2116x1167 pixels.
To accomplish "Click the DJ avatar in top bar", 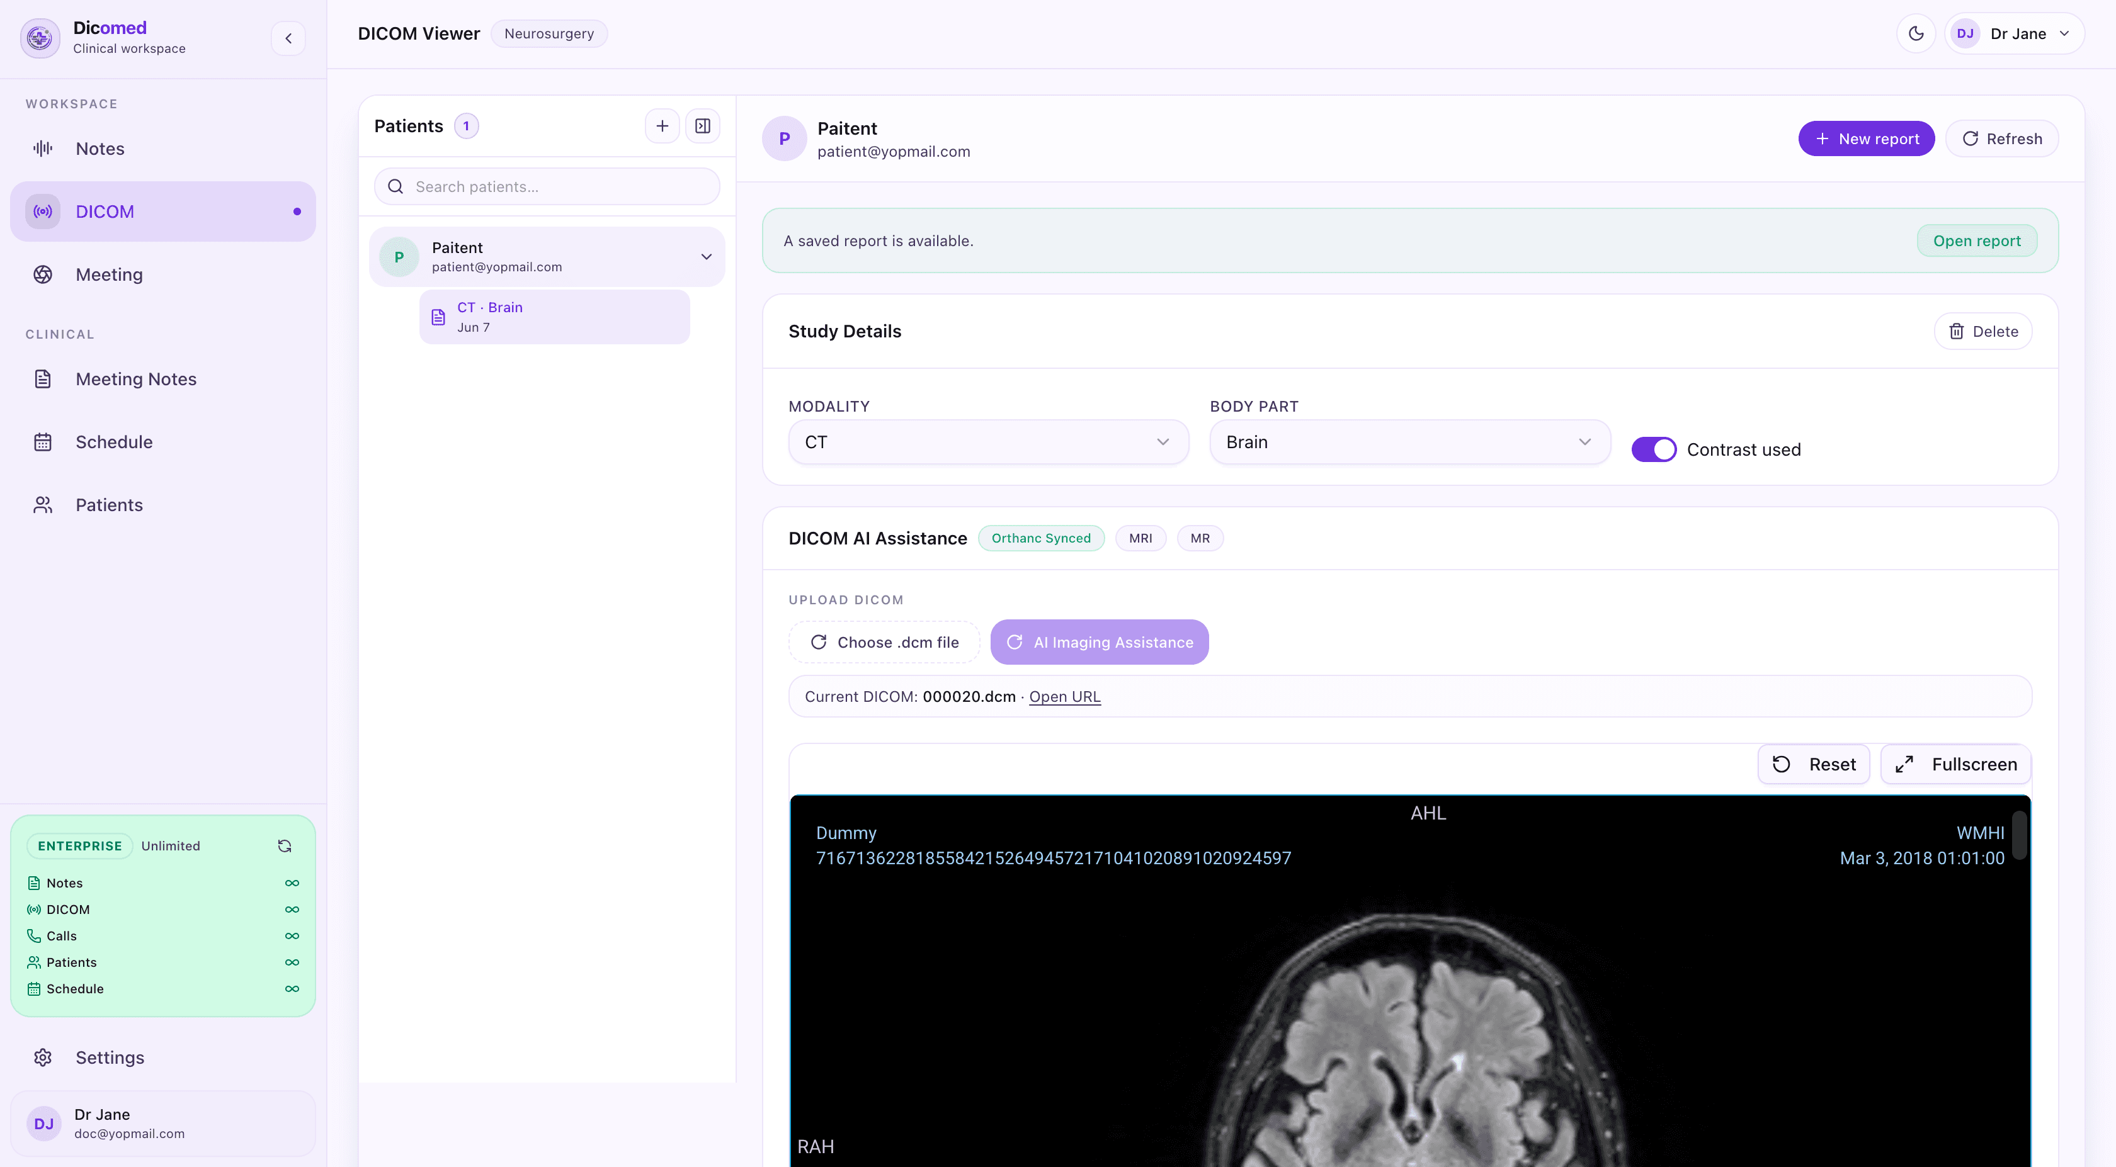I will coord(1965,33).
